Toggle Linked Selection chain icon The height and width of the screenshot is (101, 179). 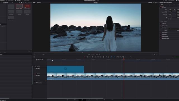(x=106, y=57)
